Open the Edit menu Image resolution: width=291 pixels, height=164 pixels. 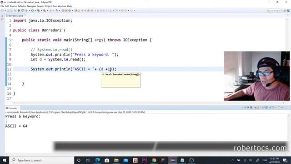point(7,6)
